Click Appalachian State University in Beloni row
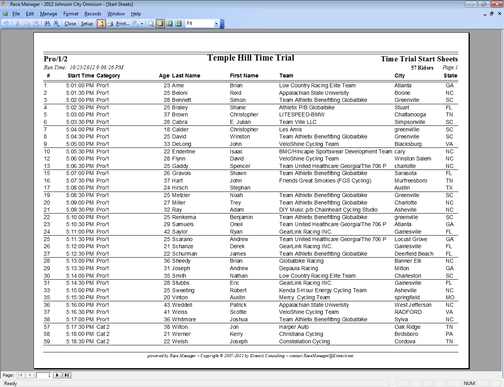Viewport: 504px width, 387px height. 314,93
